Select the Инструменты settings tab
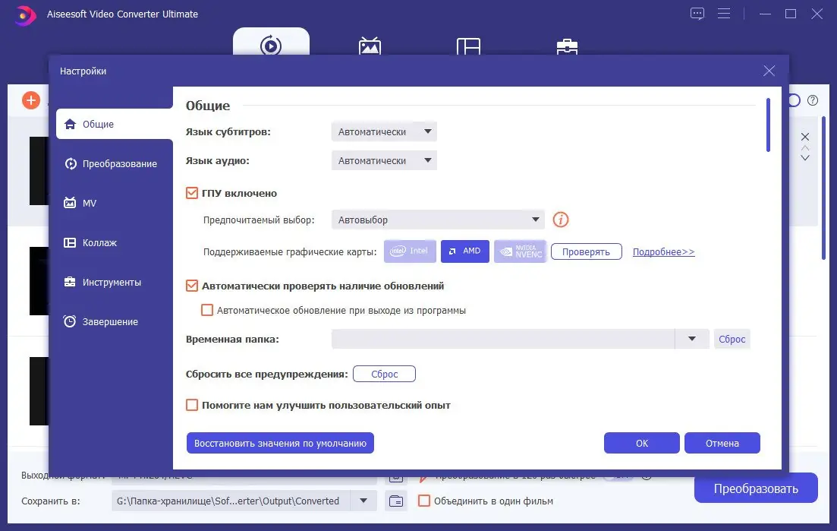The width and height of the screenshot is (837, 531). [115, 282]
